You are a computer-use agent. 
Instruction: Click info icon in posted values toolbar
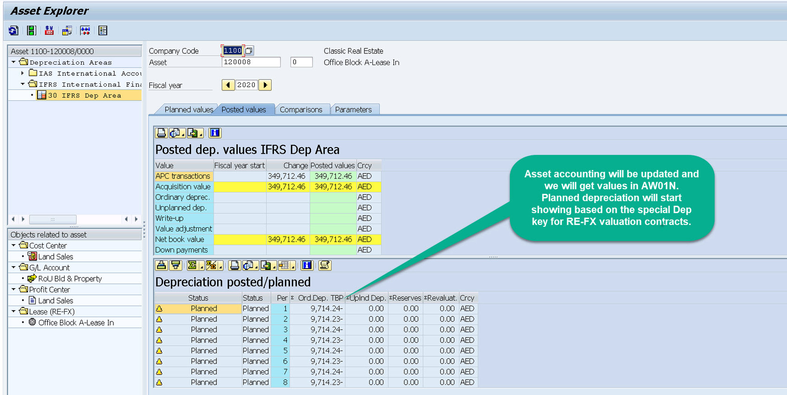215,133
